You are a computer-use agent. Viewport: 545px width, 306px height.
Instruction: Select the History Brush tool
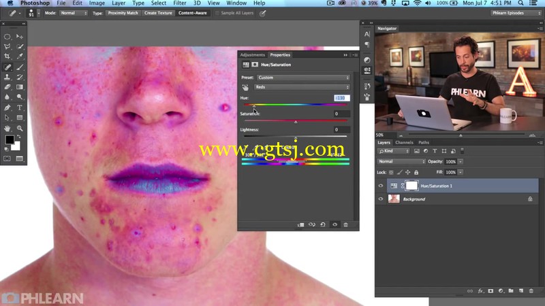tap(20, 77)
